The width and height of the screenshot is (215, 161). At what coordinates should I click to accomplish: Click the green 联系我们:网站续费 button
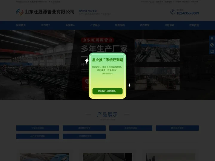click(x=107, y=91)
